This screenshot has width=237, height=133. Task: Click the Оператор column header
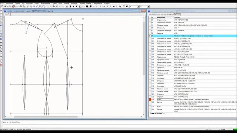tap(166, 17)
